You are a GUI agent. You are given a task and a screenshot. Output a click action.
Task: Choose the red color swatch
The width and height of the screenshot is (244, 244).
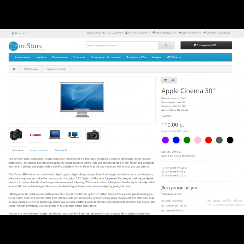pos(208,140)
